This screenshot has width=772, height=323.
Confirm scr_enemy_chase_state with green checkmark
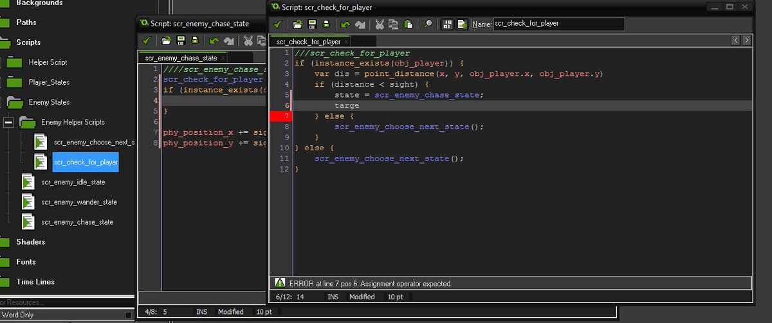[x=147, y=40]
